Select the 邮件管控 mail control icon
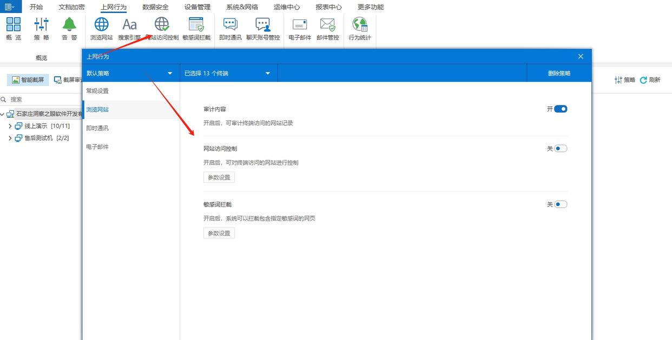672x340 pixels. pos(327,28)
